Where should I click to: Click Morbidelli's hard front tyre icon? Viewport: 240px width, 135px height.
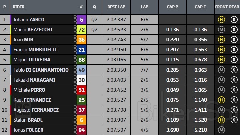pyautogui.click(x=221, y=50)
